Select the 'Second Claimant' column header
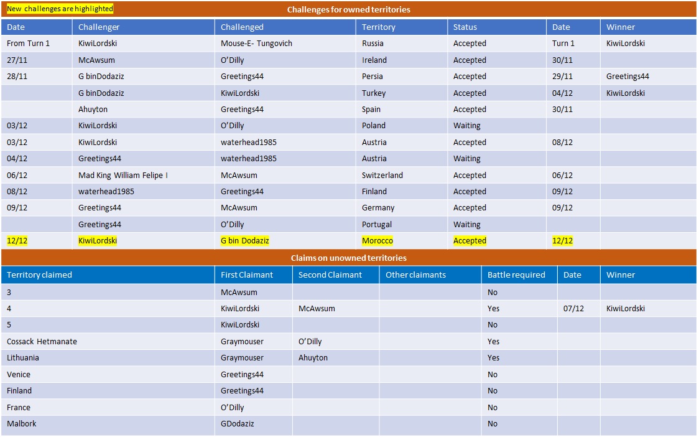Image resolution: width=699 pixels, height=437 pixels. tap(330, 275)
